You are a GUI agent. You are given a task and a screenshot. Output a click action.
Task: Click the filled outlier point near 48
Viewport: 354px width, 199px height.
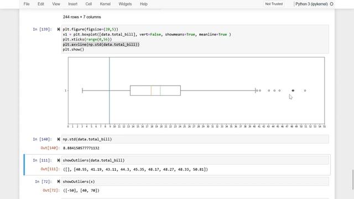coord(293,91)
